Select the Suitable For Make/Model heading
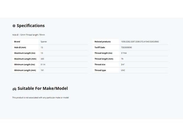 pyautogui.click(x=43, y=88)
